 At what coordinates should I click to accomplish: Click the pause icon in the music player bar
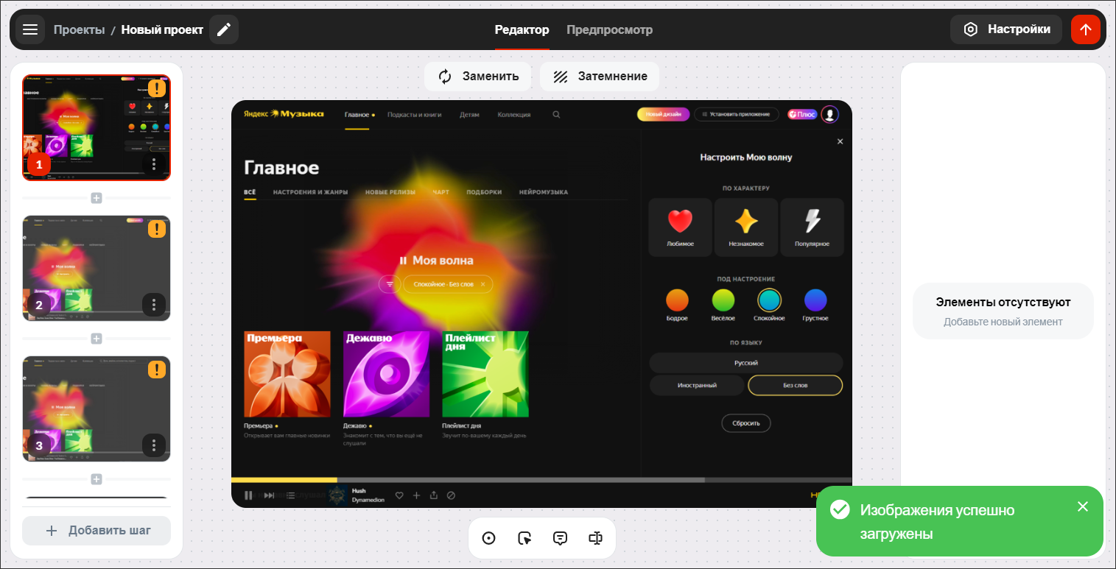[x=248, y=495]
